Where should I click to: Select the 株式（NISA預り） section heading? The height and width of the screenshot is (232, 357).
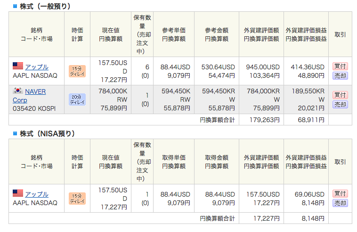click(48, 133)
